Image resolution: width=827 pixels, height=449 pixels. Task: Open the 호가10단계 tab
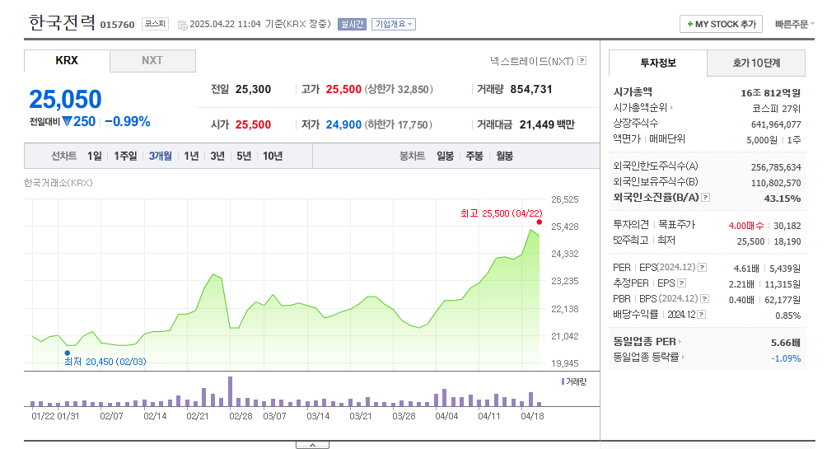pyautogui.click(x=756, y=63)
